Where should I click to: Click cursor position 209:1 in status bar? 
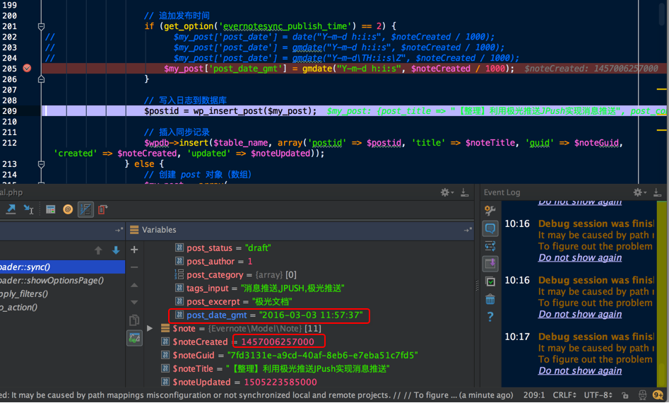coord(534,395)
